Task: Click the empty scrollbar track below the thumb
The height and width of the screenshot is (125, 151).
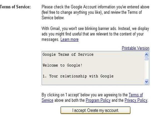Action: pos(147,70)
